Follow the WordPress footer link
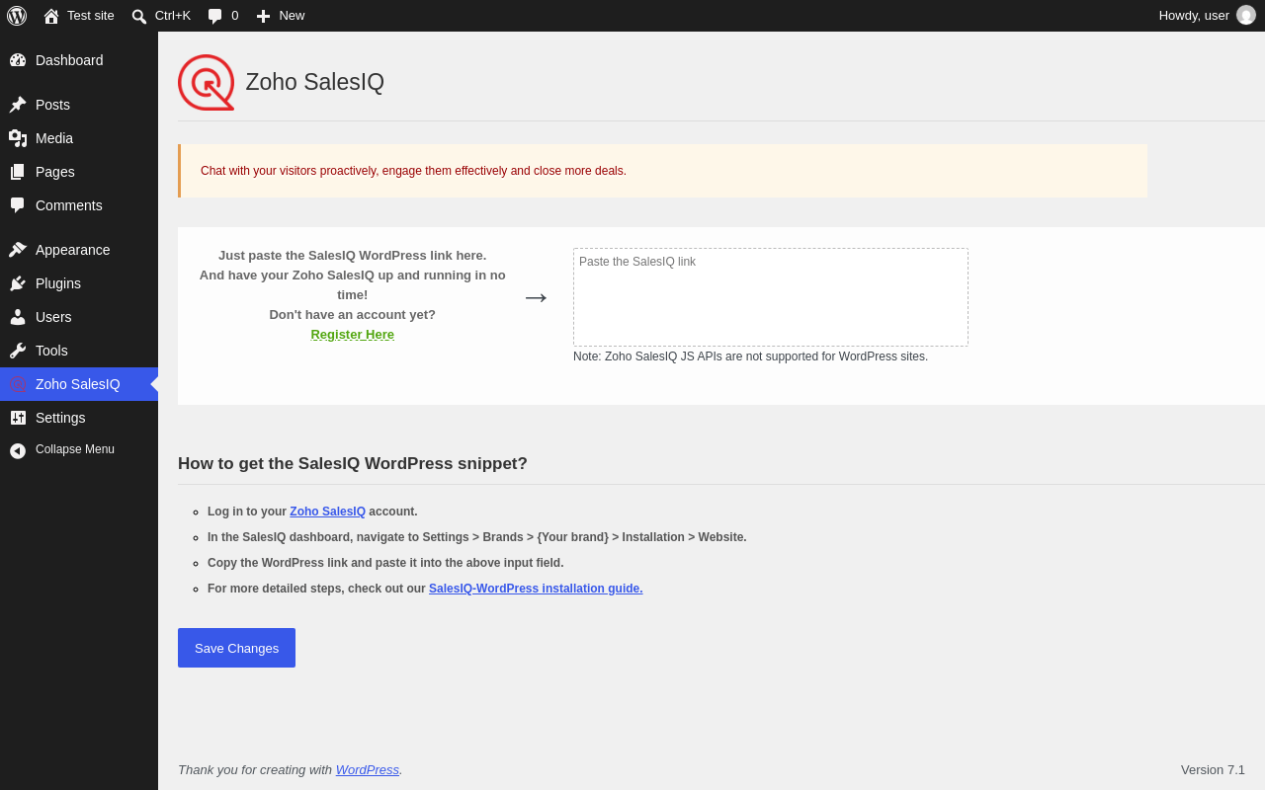The height and width of the screenshot is (790, 1265). (368, 770)
